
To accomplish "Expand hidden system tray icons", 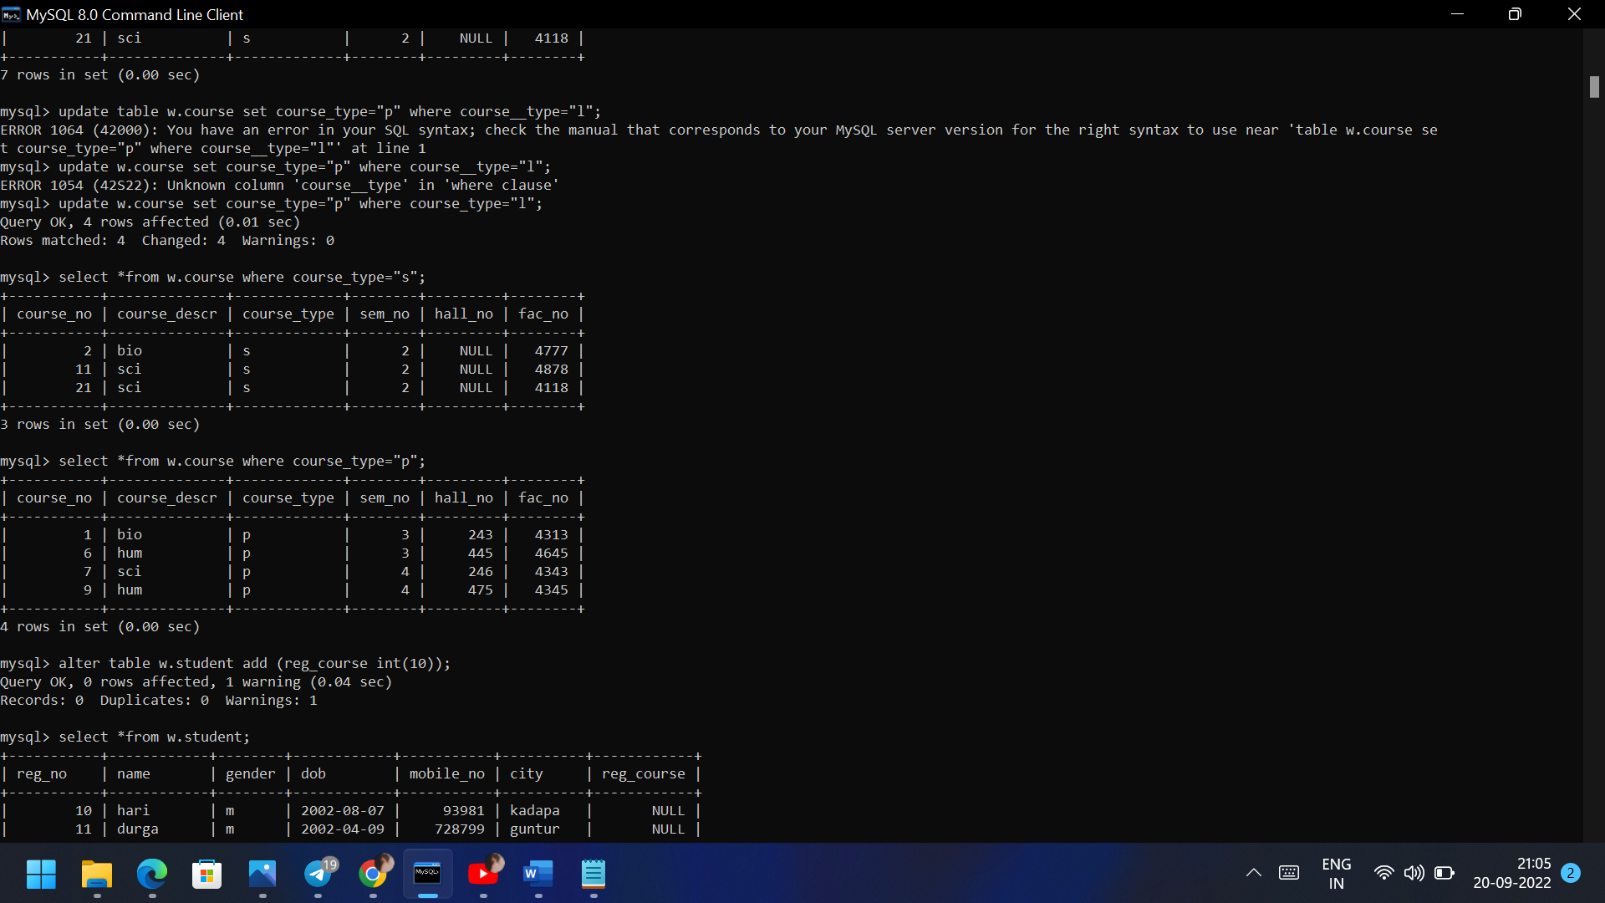I will pos(1254,873).
